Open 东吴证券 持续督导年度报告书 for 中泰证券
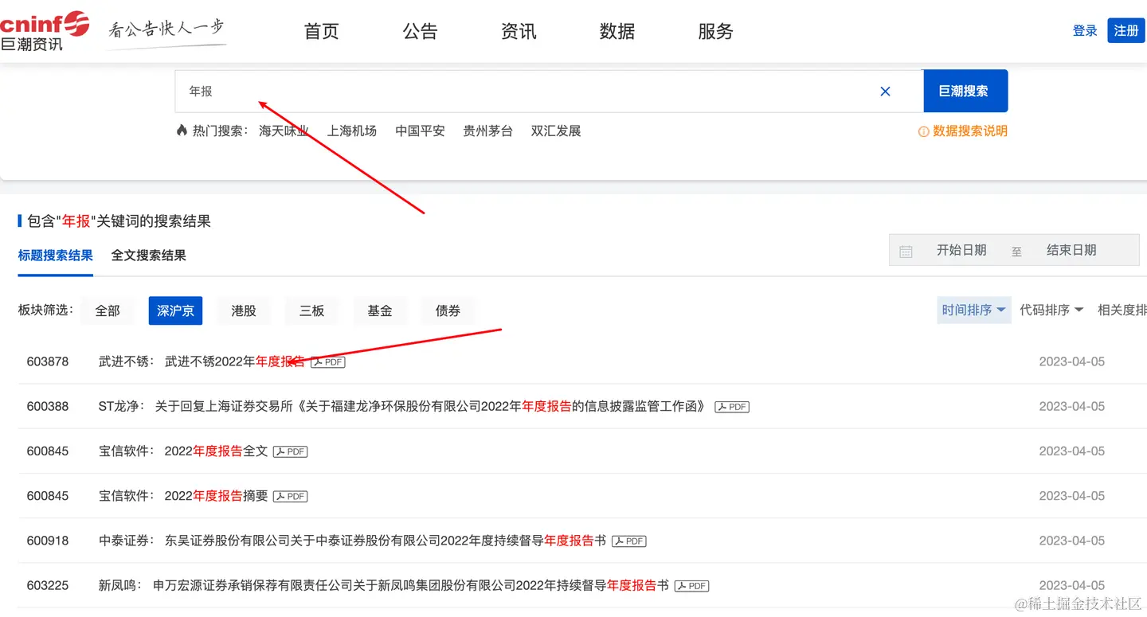The width and height of the screenshot is (1147, 617). (386, 541)
